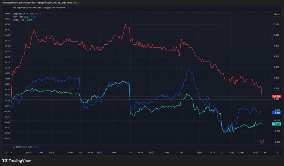Click the green -2.30% price label
Screen dimensions: 284x166
tap(277, 124)
